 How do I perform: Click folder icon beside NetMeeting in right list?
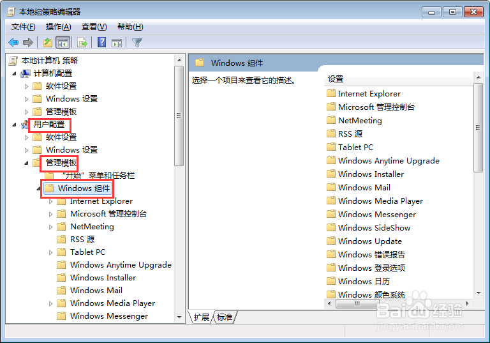coord(331,120)
